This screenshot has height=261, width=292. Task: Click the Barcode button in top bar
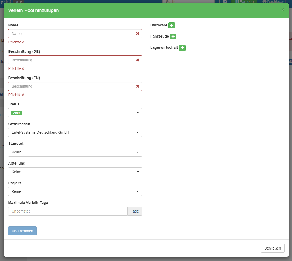tap(244, 2)
